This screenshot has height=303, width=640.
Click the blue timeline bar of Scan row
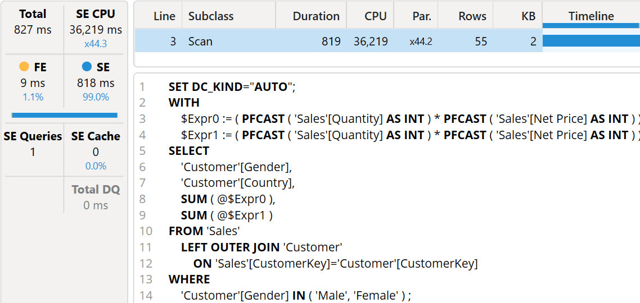[x=591, y=41]
